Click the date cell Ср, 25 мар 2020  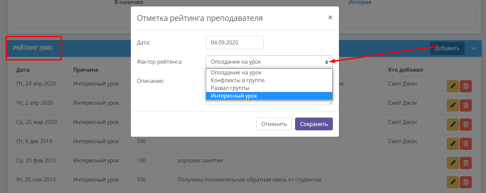pos(37,122)
